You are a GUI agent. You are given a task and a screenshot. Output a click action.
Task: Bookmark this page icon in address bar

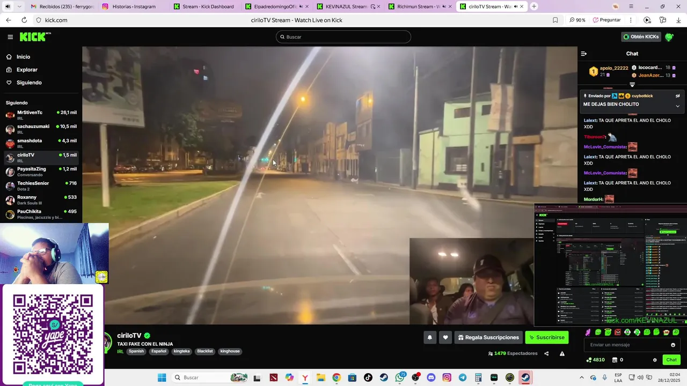pyautogui.click(x=555, y=20)
